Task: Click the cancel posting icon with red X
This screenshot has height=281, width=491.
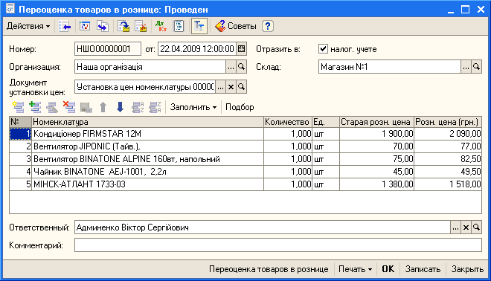Action: point(141,26)
